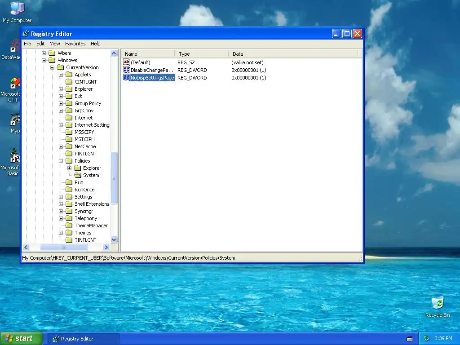This screenshot has width=460, height=345.
Task: Sort values by the Name column header
Action: click(148, 54)
